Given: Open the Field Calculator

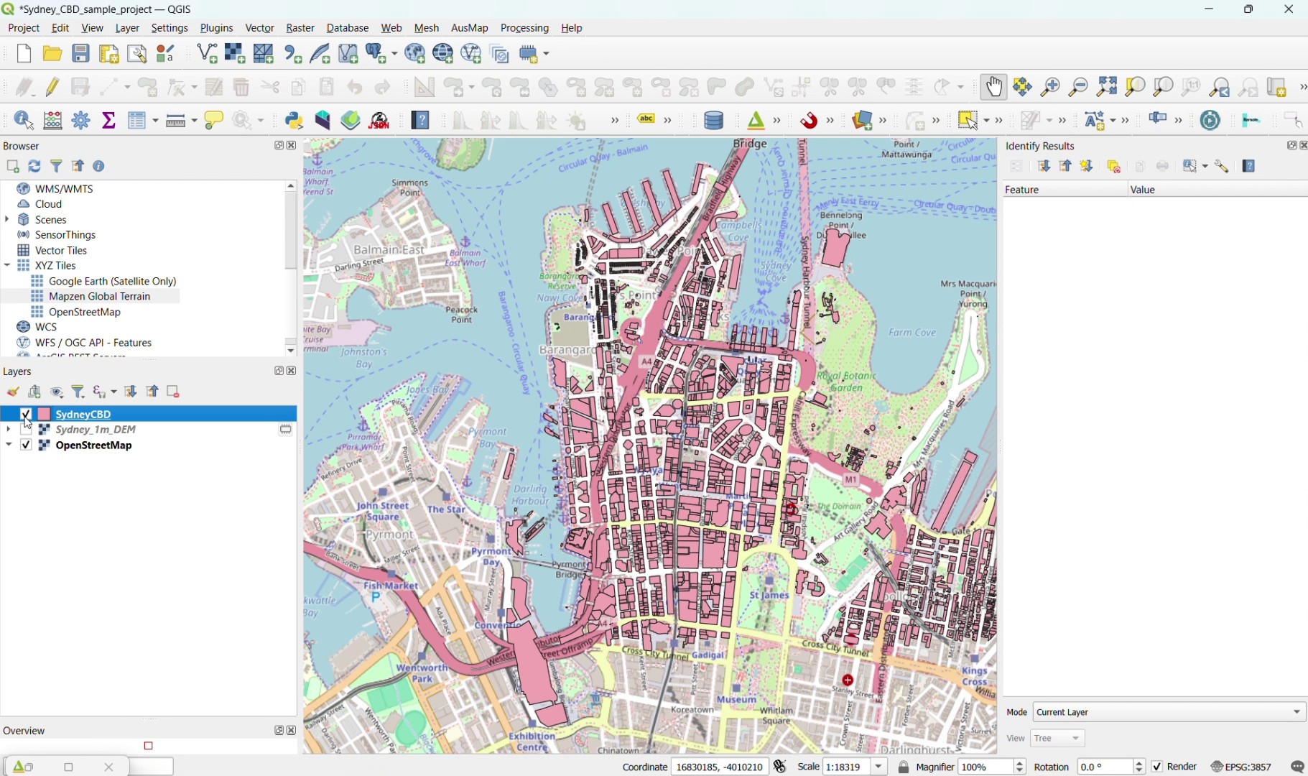Looking at the screenshot, I should tap(52, 120).
